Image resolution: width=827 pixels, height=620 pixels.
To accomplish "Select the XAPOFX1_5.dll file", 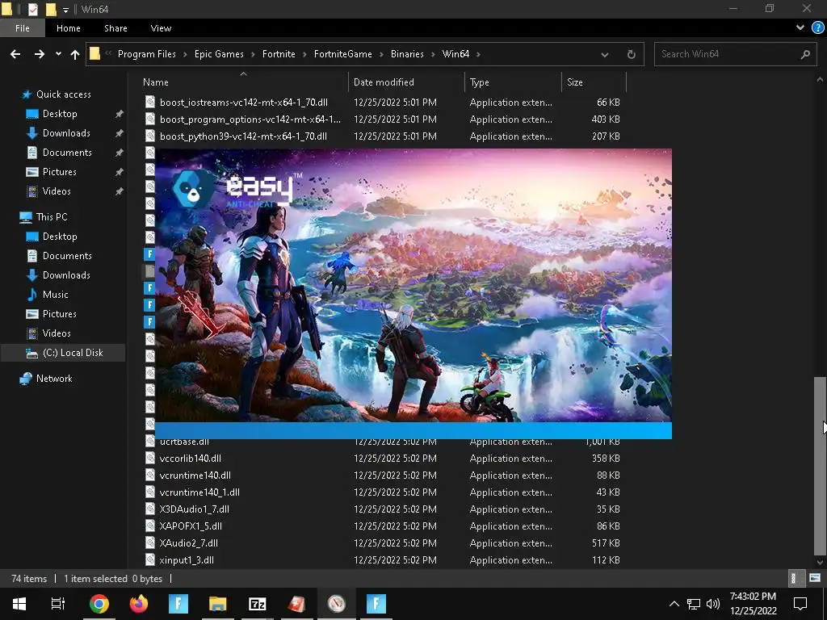I will click(x=191, y=526).
